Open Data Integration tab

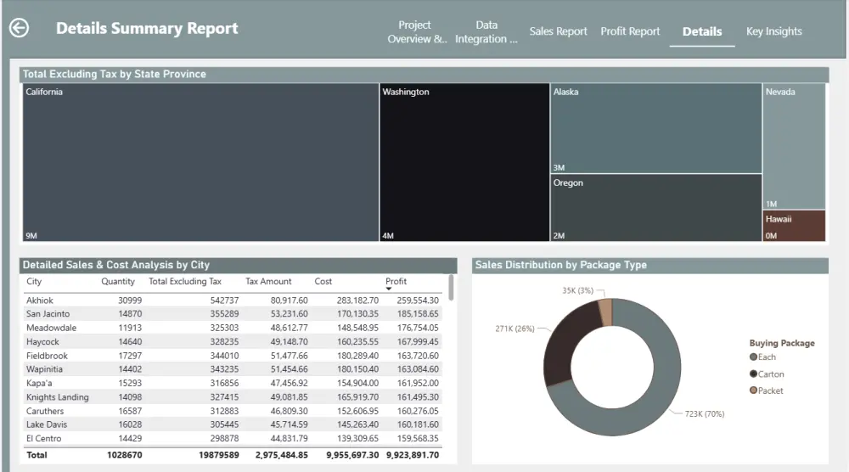[486, 32]
